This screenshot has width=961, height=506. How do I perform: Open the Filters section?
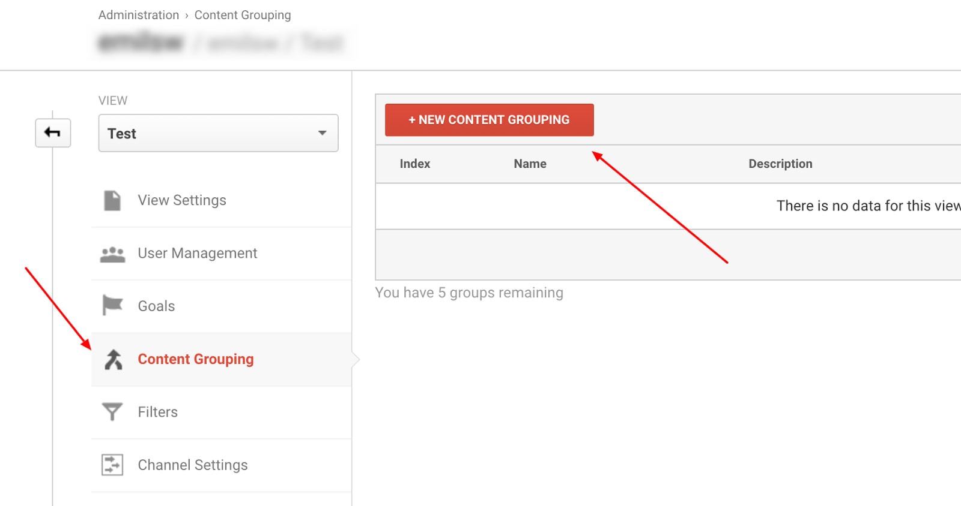click(x=158, y=412)
